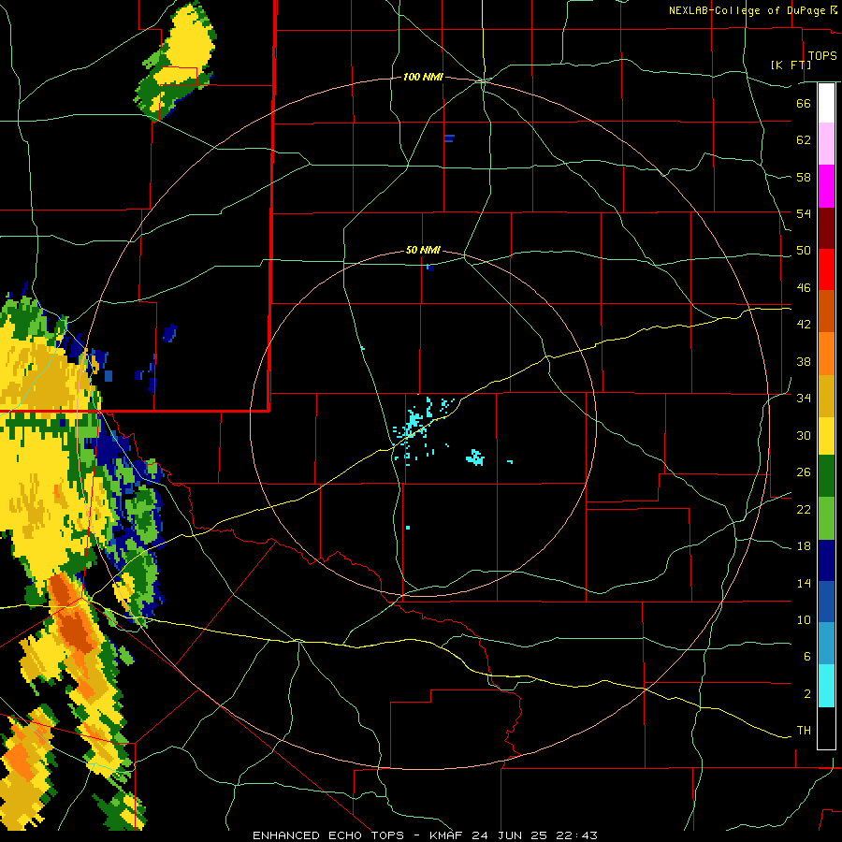
Task: Click the bright red 50 kft legend swatch
Action: click(826, 269)
